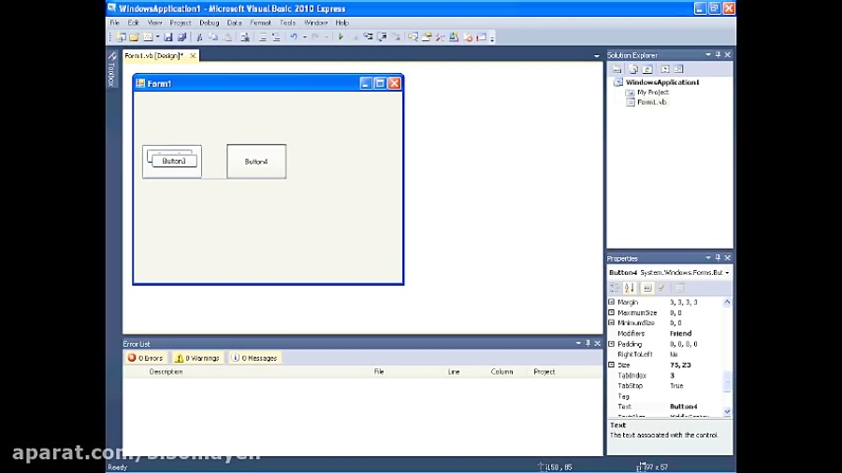This screenshot has height=473, width=842.
Task: Click the Properties page icon in Properties panel
Action: coord(647,288)
